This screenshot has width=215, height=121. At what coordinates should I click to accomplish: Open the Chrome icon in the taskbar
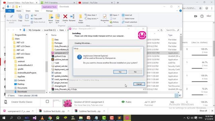point(50,118)
